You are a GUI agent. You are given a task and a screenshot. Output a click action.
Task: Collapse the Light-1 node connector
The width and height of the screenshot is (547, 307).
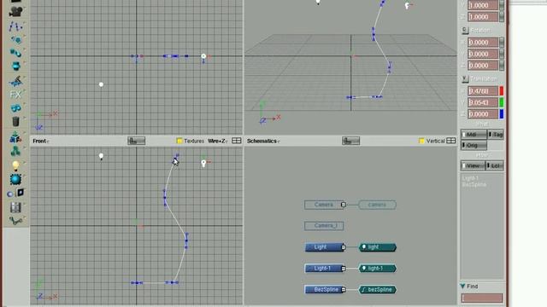tap(344, 269)
